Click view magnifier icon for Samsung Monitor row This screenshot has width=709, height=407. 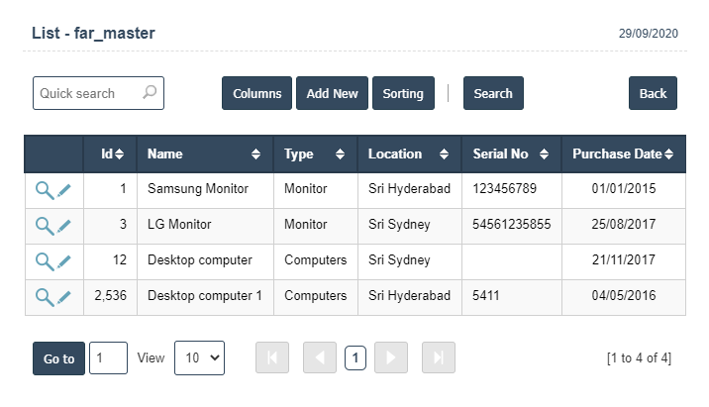[44, 190]
